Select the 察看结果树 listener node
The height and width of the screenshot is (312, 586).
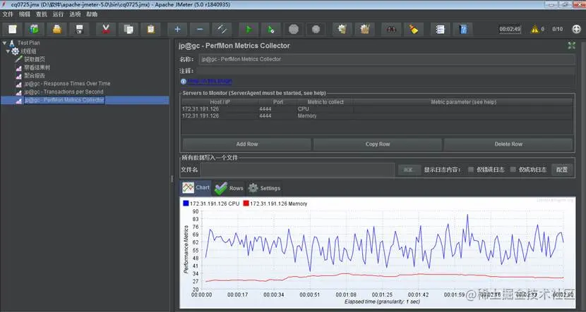(37, 68)
